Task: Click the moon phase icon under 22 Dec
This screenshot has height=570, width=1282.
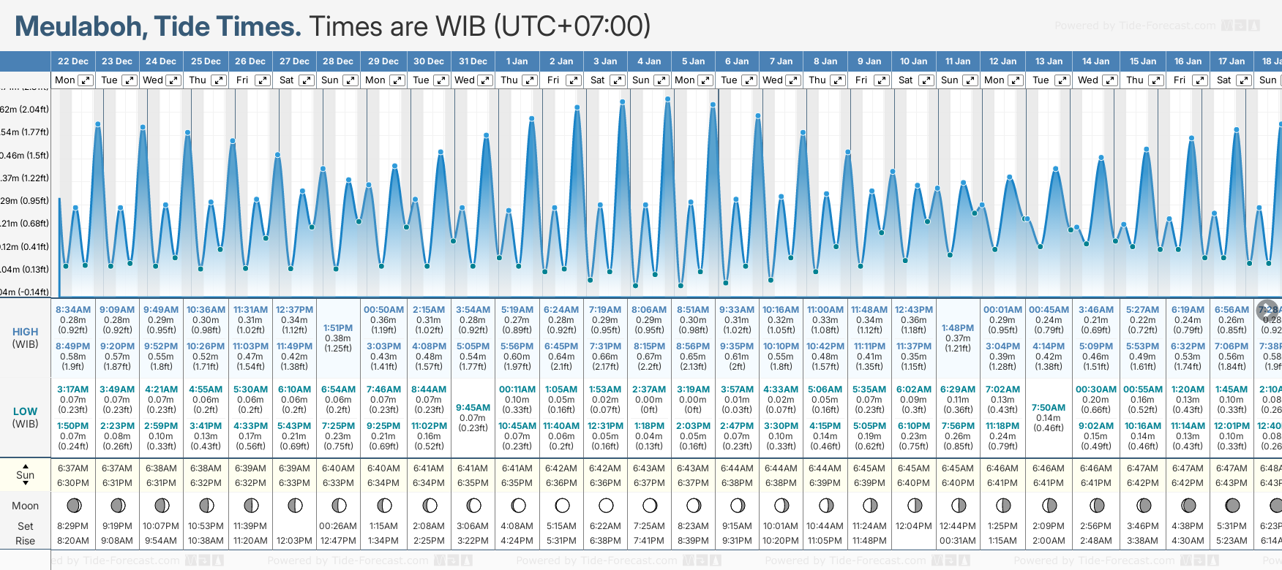Action: point(73,505)
